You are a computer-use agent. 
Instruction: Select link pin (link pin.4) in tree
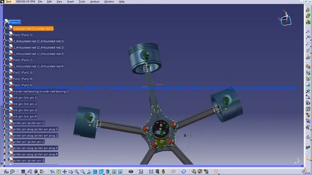pyautogui.click(x=25, y=117)
